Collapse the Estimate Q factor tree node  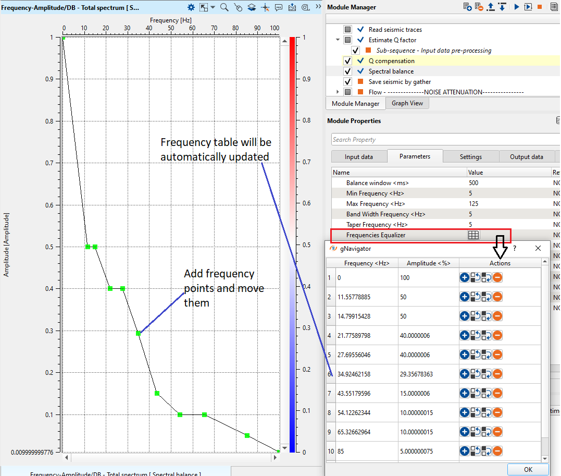click(x=338, y=40)
